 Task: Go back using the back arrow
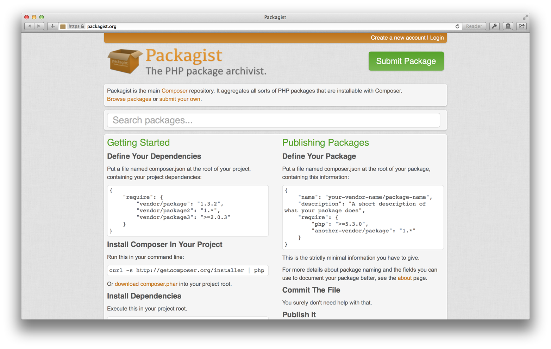coord(29,26)
